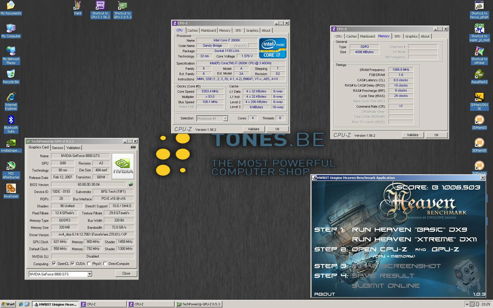The image size is (493, 308).
Task: Launch the Internet Explorer desktop icon
Action: pos(11,101)
